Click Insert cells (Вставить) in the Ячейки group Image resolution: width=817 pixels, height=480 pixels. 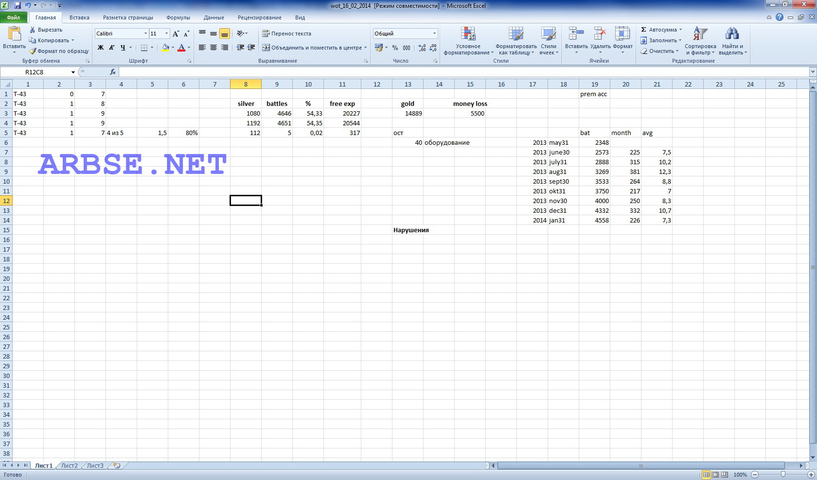(x=576, y=40)
